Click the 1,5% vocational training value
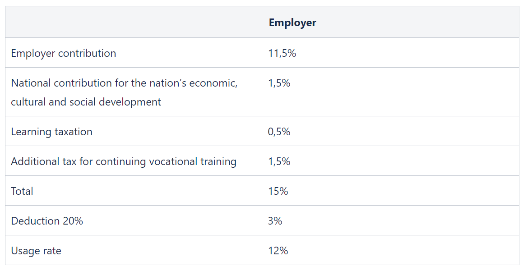Viewport: 523px width, 271px height. 279,161
